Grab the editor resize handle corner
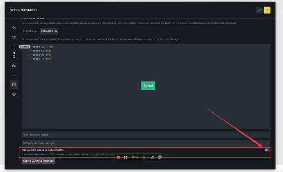 [269, 128]
